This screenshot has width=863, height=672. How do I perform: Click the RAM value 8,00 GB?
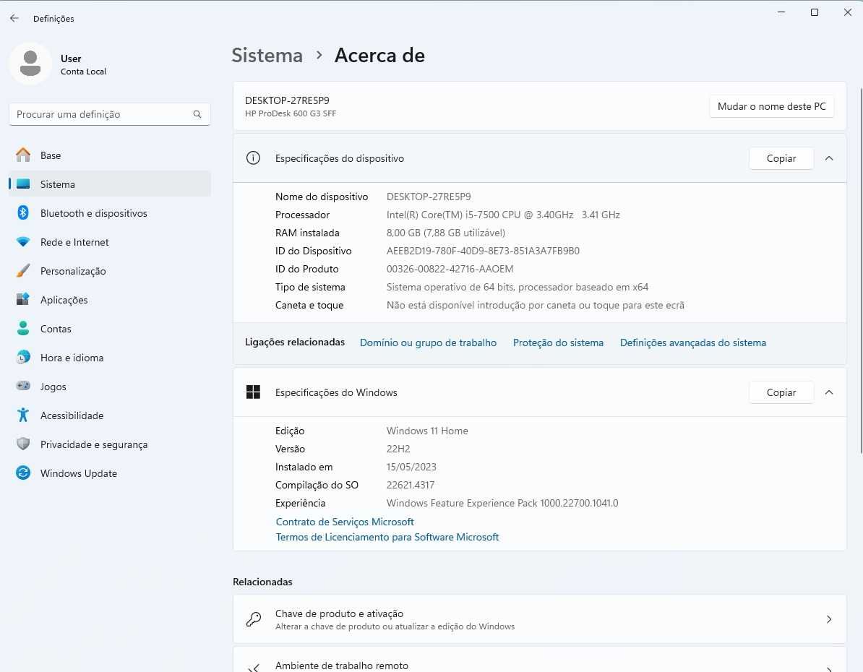coord(446,233)
